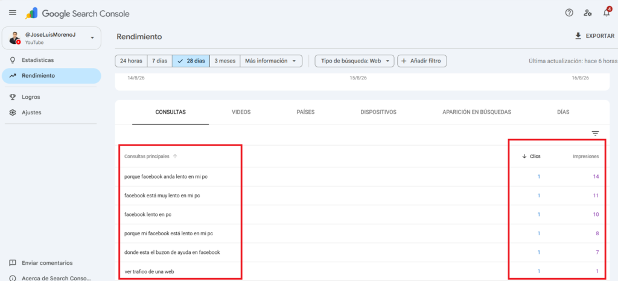Click Acerca de Search Console link

coord(56,278)
